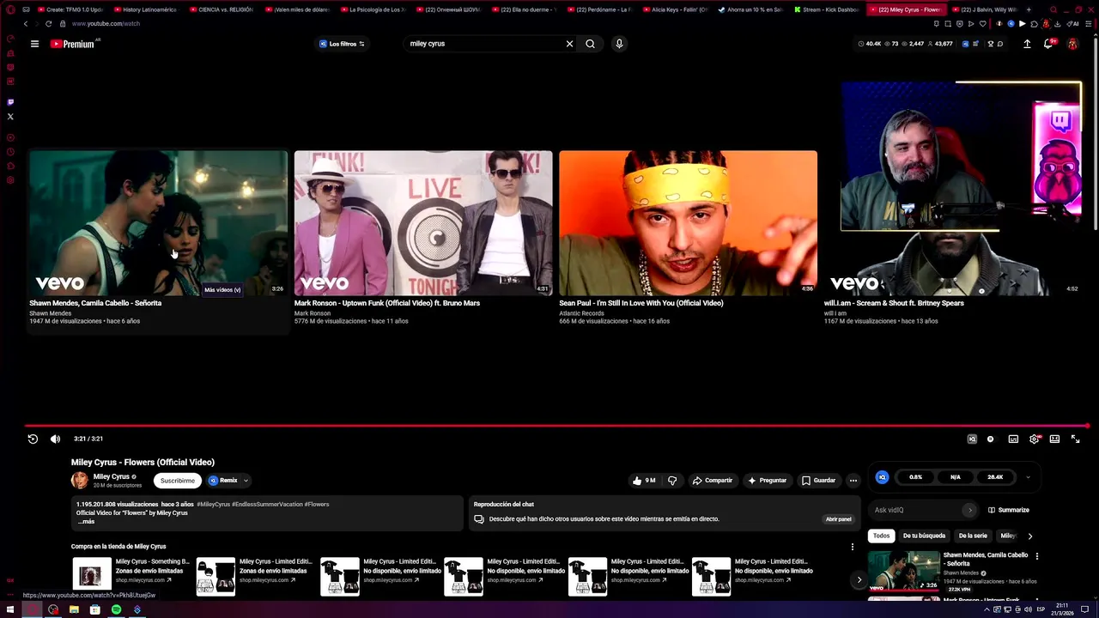1099x618 pixels.
Task: Click the #MileyCyrus hashtag link
Action: (x=213, y=505)
